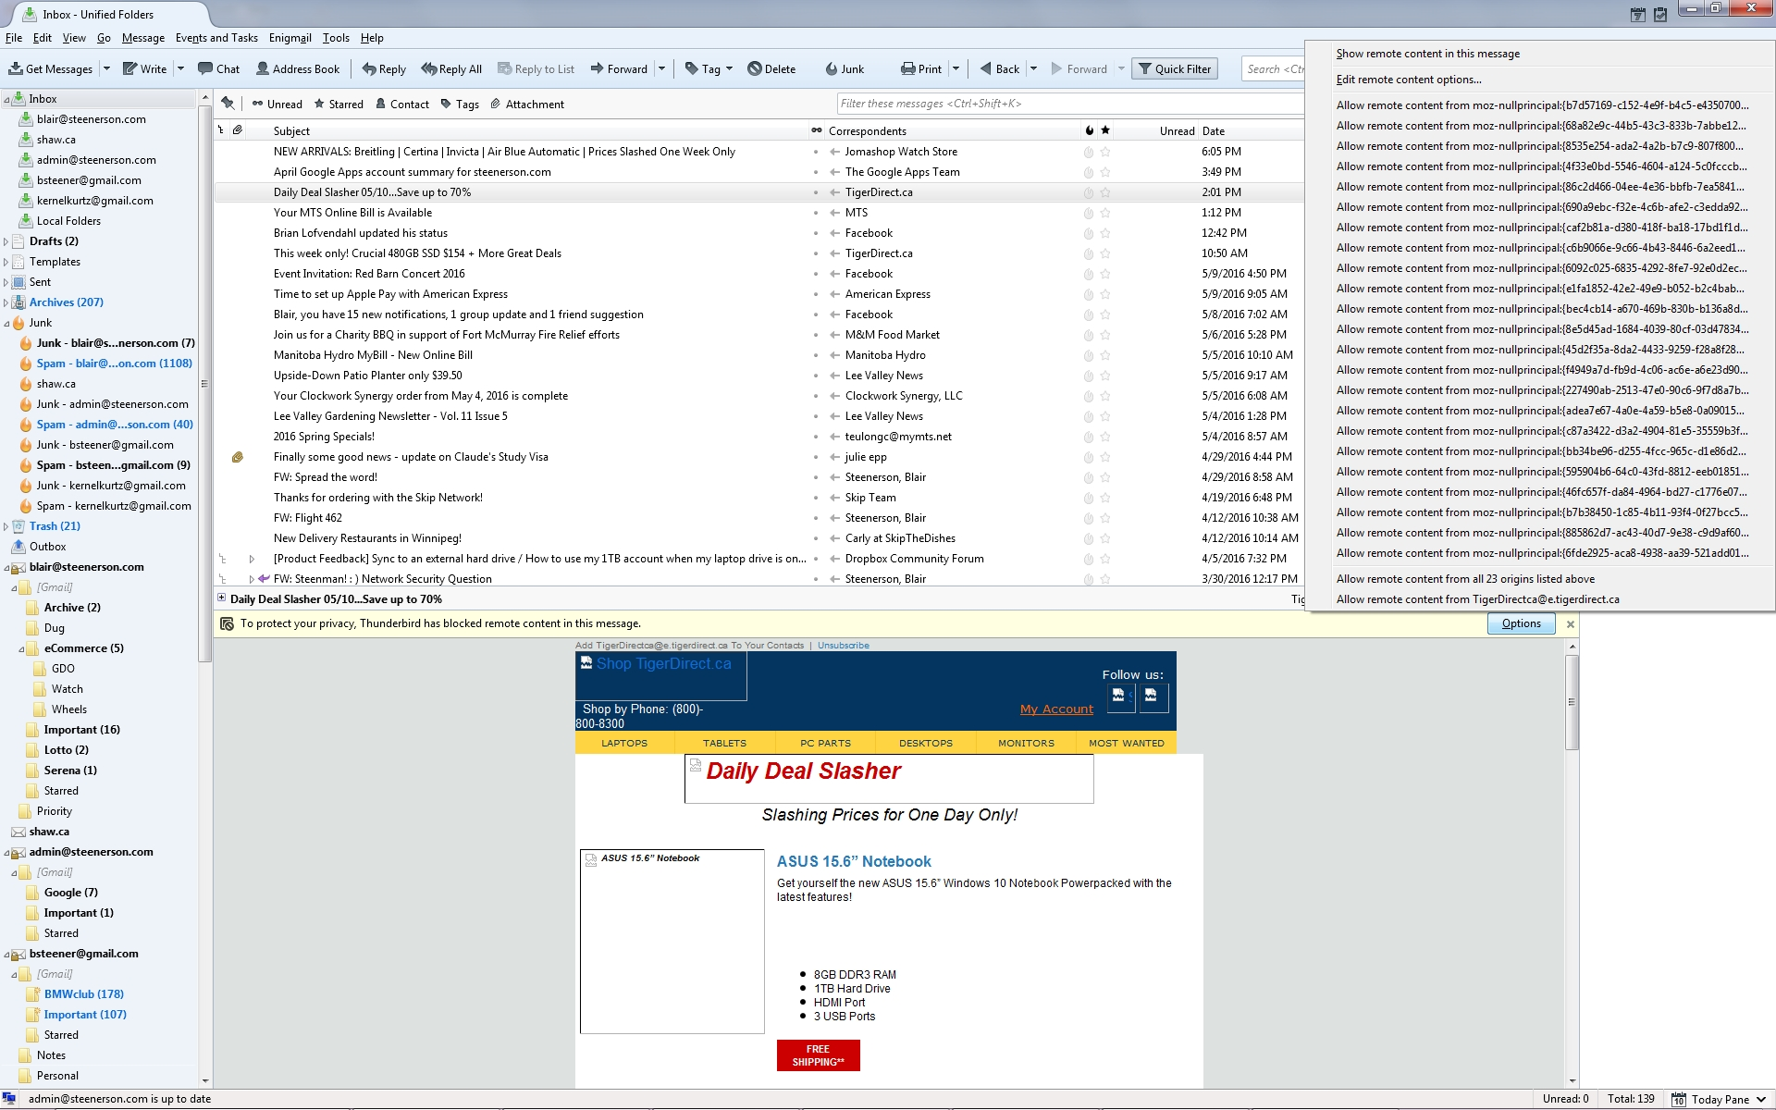Toggle the Starred quick filter
1776x1110 pixels.
339,104
